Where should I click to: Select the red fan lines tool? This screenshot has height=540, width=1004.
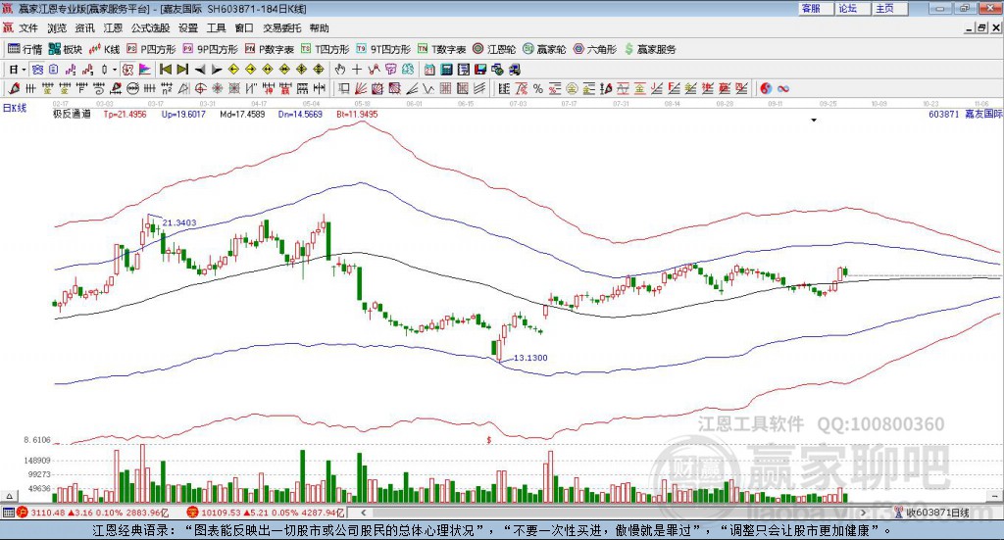361,88
